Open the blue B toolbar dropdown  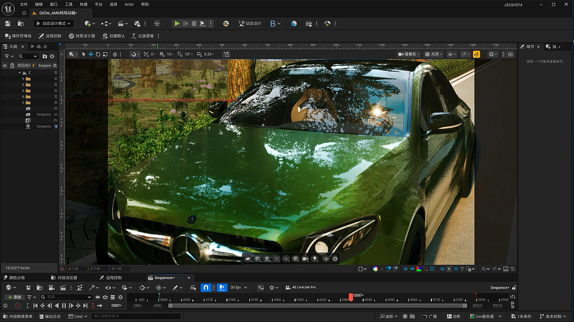pyautogui.click(x=275, y=23)
